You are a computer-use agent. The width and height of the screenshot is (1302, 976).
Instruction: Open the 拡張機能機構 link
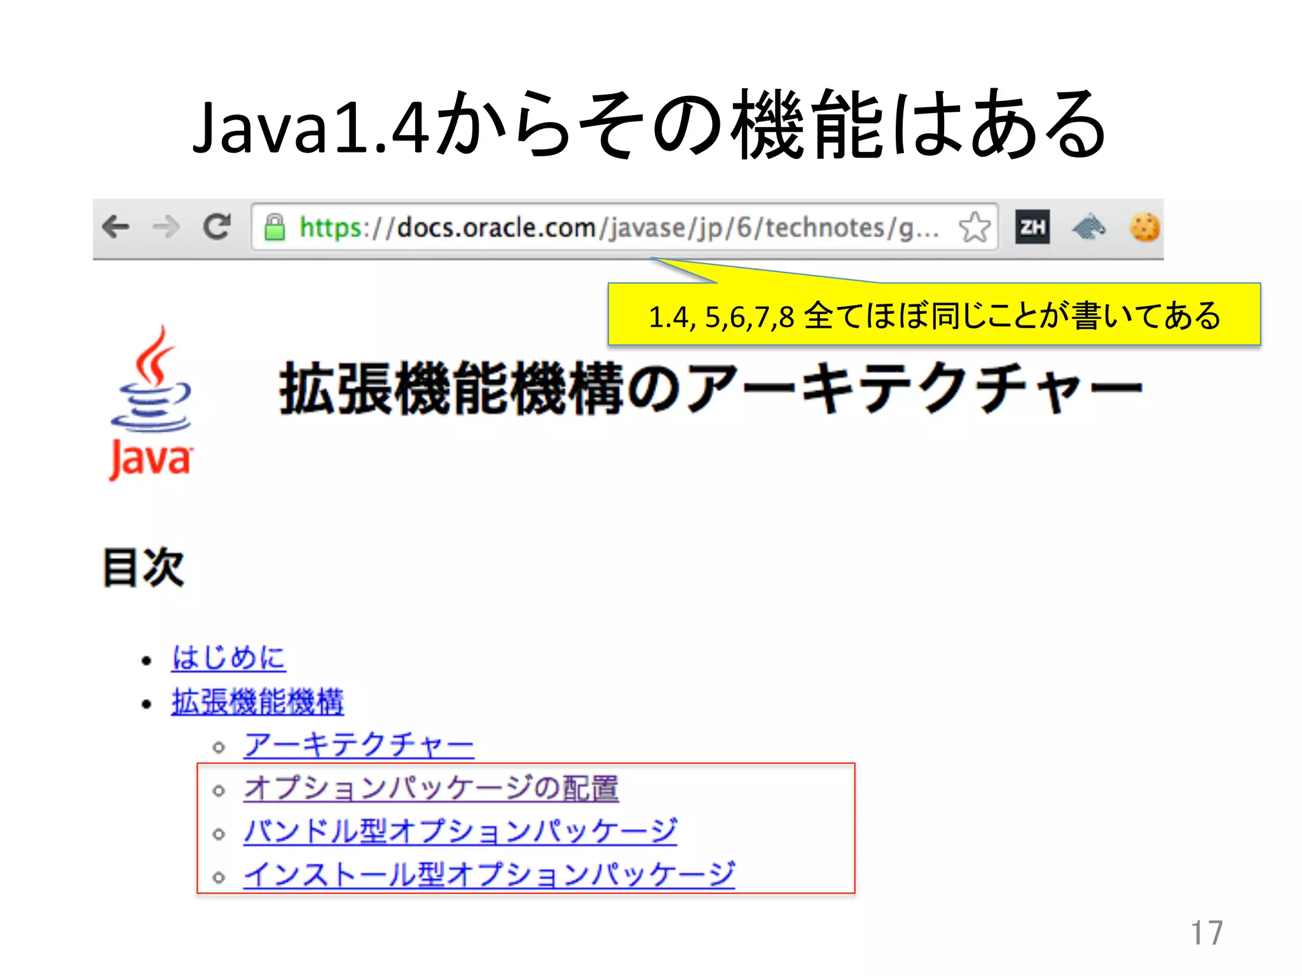pos(257,702)
